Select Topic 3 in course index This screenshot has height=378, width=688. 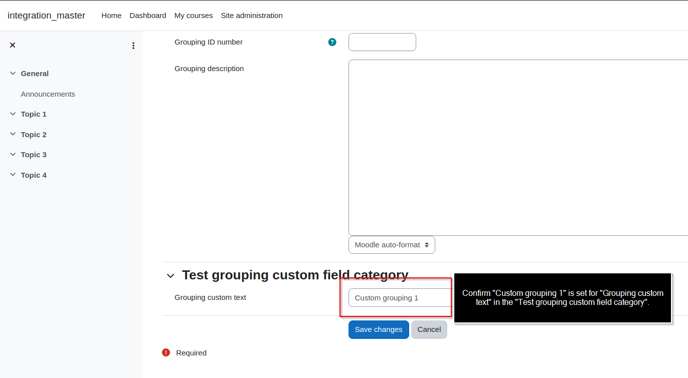coord(34,155)
